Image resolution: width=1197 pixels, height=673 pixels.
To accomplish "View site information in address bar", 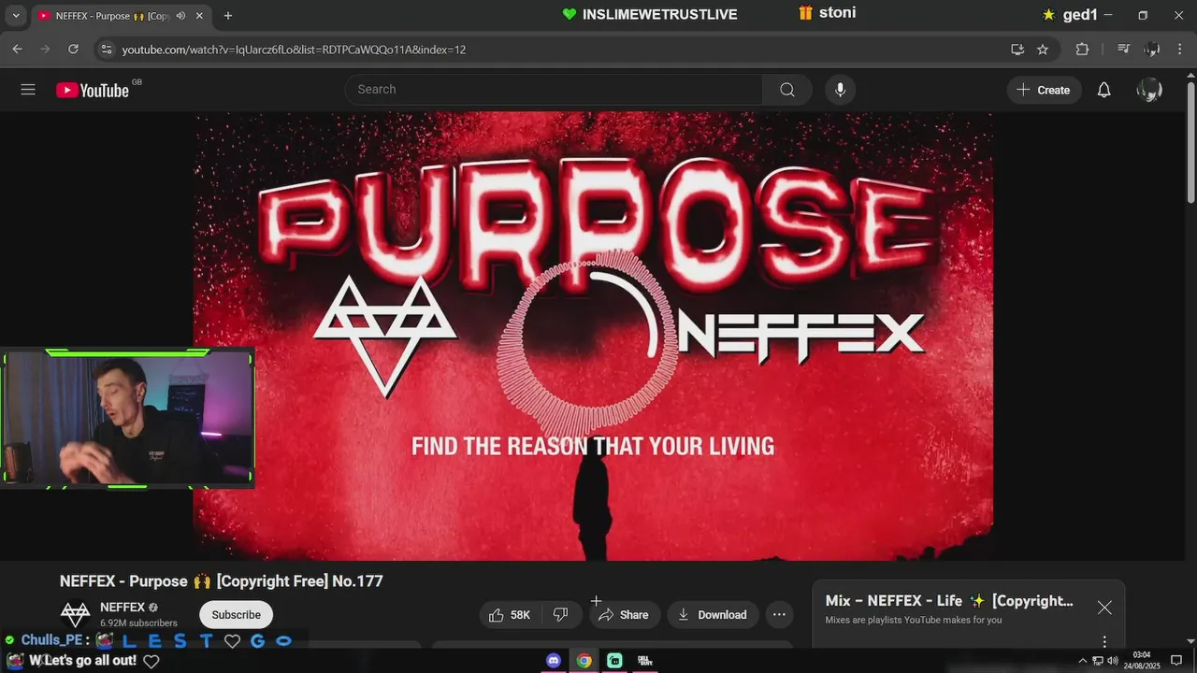I will pyautogui.click(x=106, y=50).
